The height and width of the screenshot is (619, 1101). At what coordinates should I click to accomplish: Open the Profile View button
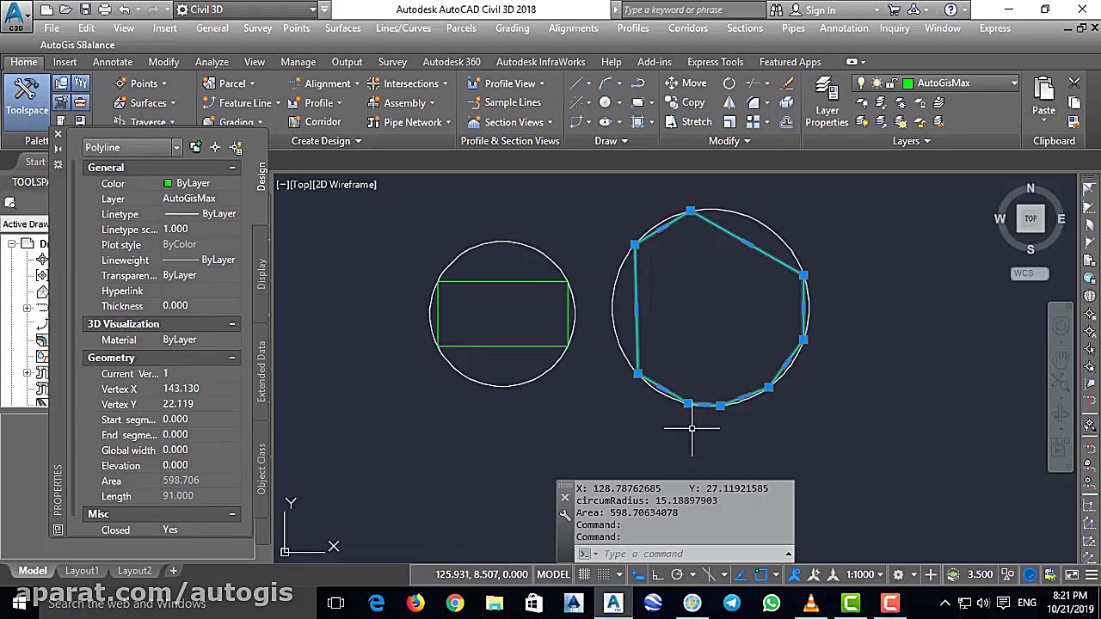pyautogui.click(x=507, y=83)
